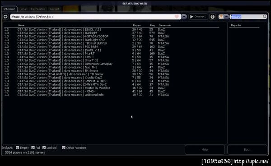This screenshot has height=166, width=271.
Task: Select the TBS Full SERVER row
Action: pos(112,43)
